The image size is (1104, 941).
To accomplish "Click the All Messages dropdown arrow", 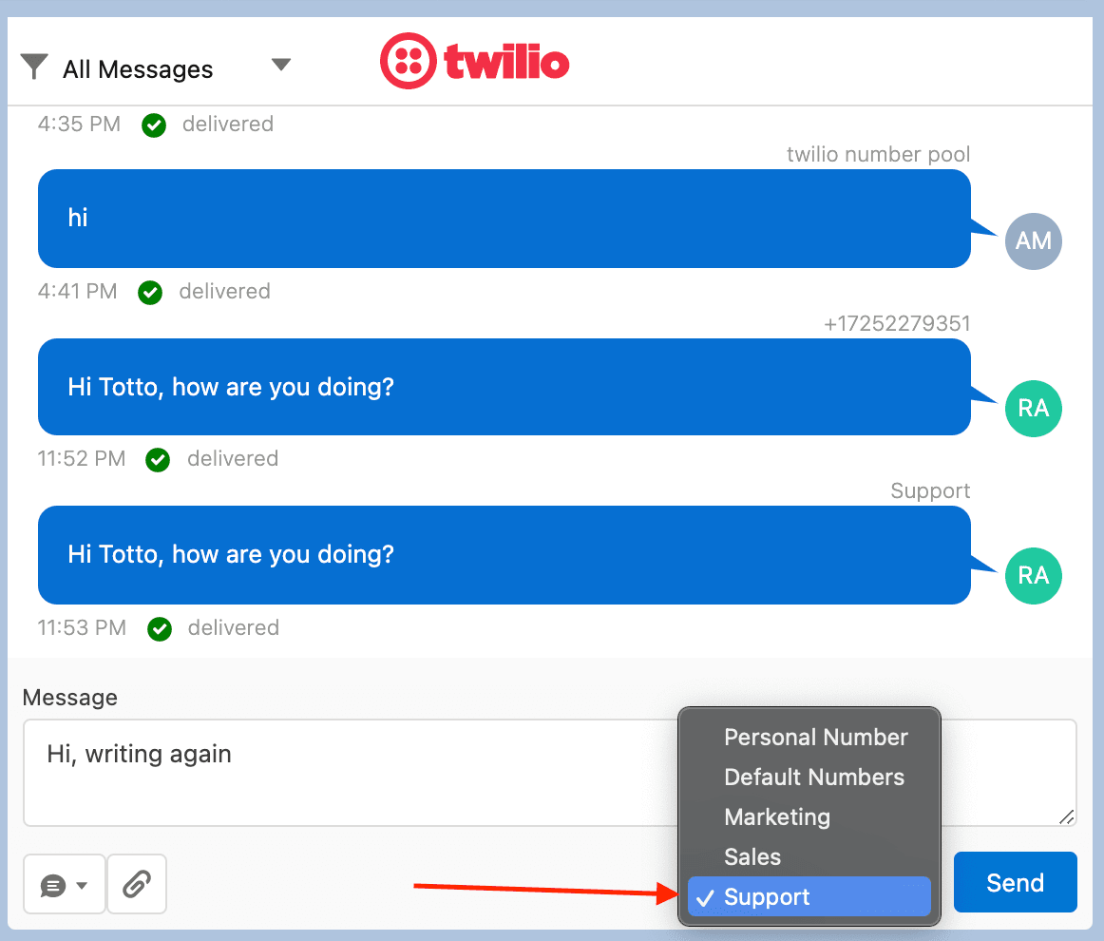I will pyautogui.click(x=281, y=64).
